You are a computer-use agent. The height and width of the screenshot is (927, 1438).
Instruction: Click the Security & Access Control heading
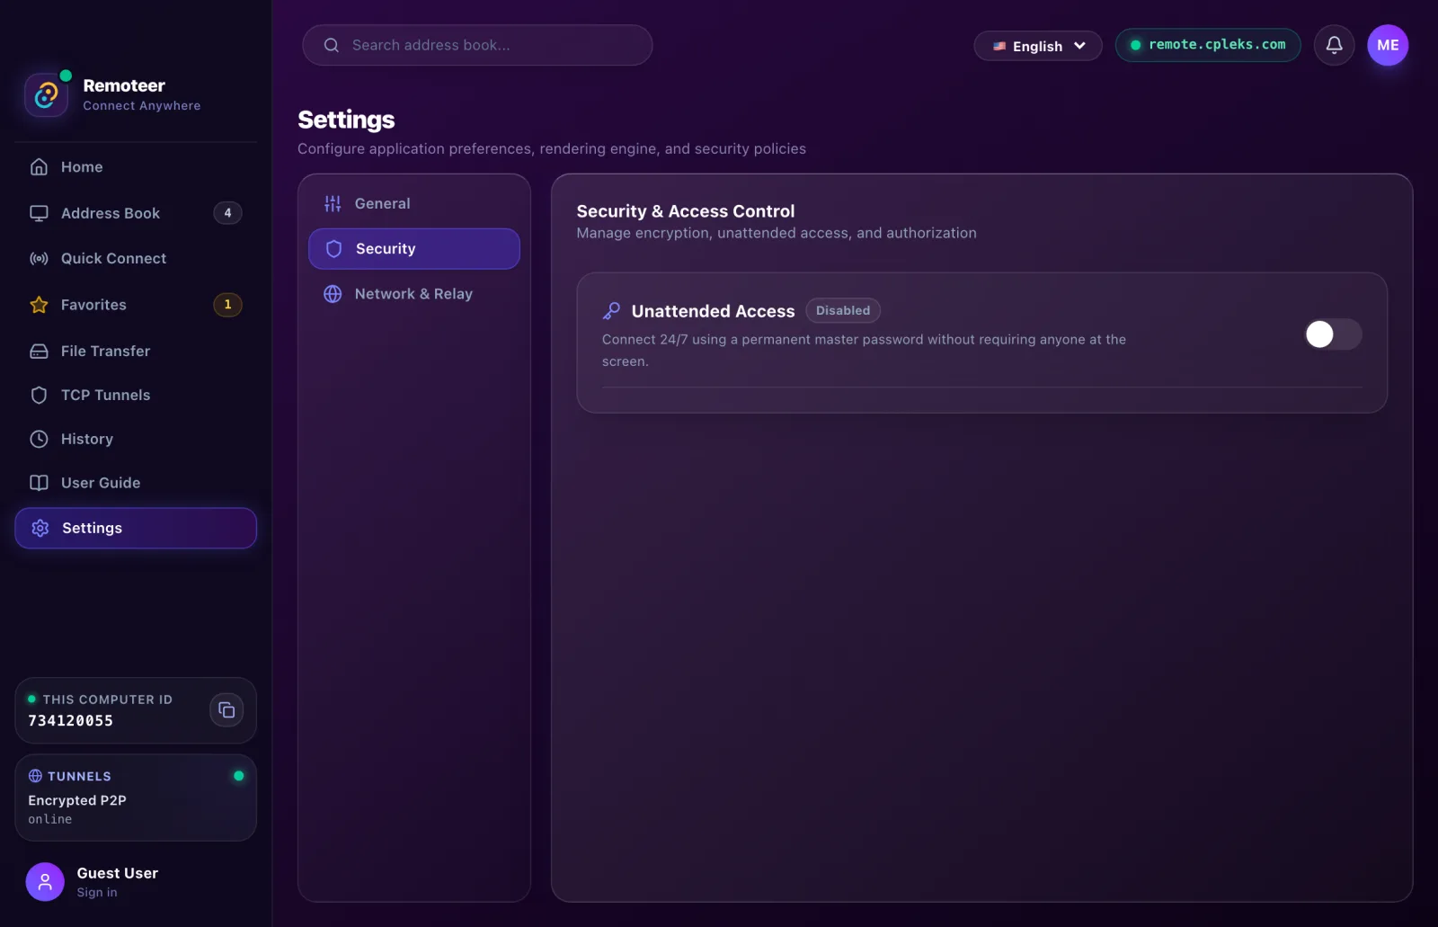click(x=686, y=211)
